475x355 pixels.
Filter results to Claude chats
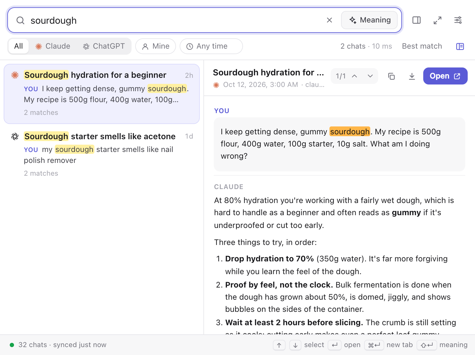pyautogui.click(x=53, y=46)
